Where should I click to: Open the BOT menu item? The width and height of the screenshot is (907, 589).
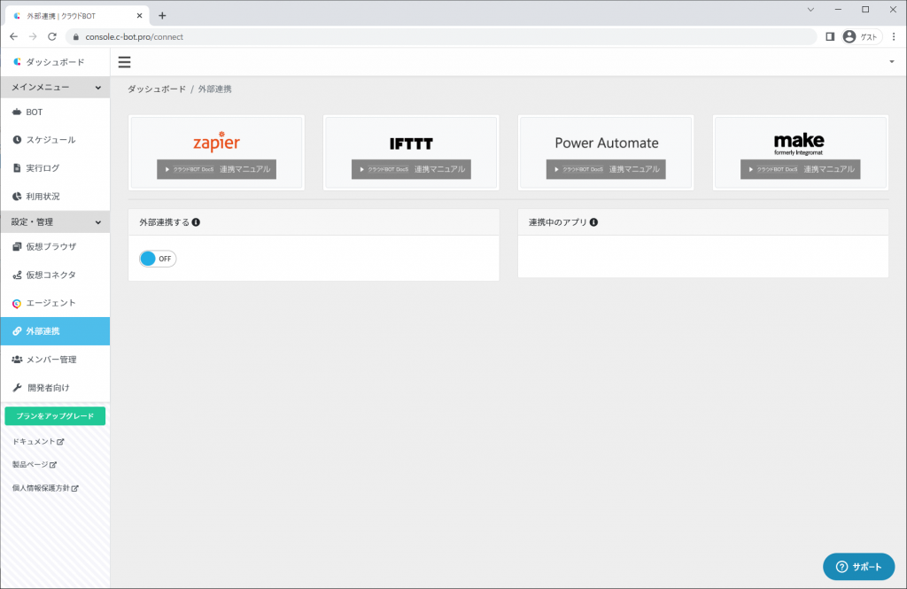55,112
